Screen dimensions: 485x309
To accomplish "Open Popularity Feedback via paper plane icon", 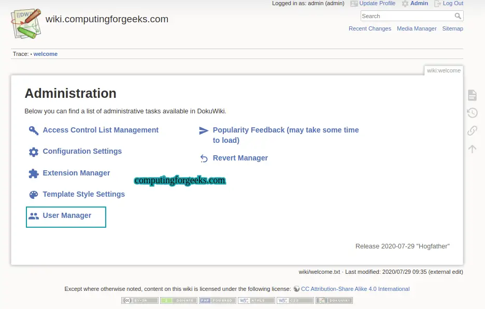I will click(204, 131).
